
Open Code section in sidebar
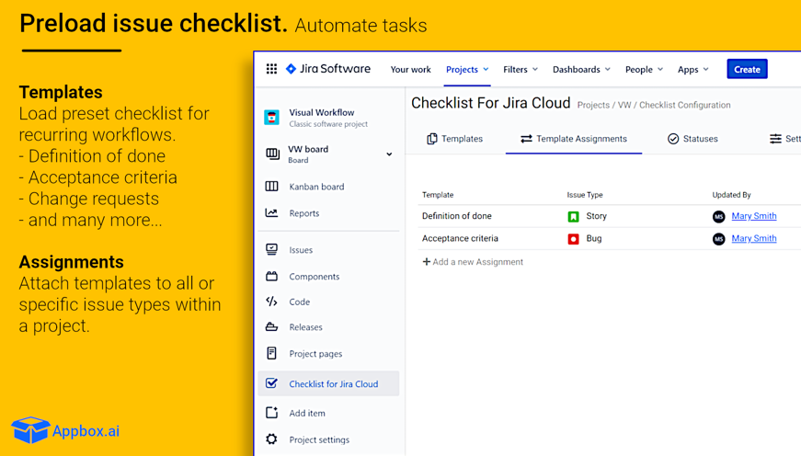click(x=299, y=302)
